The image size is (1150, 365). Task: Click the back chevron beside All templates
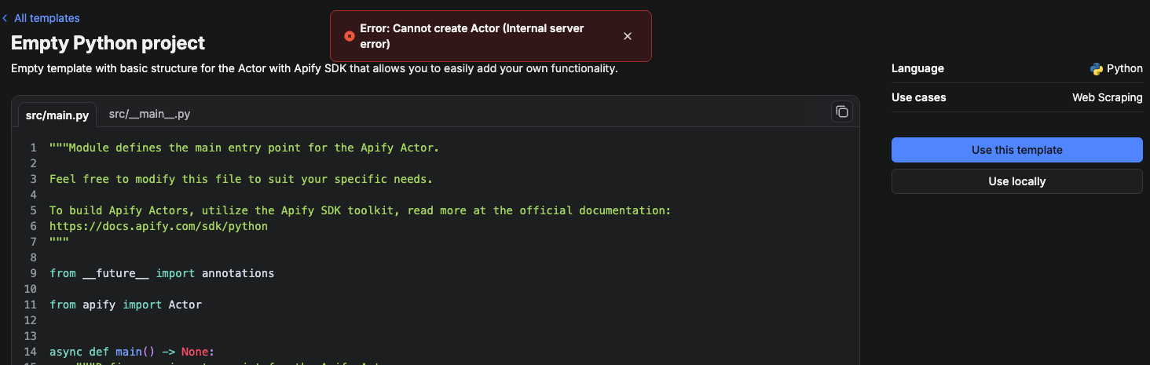point(5,18)
